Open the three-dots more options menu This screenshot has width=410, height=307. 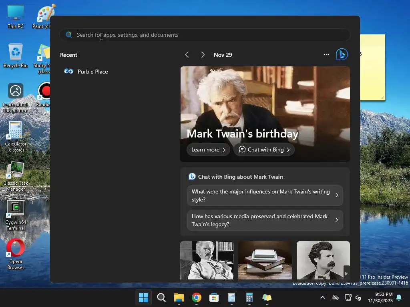click(326, 54)
